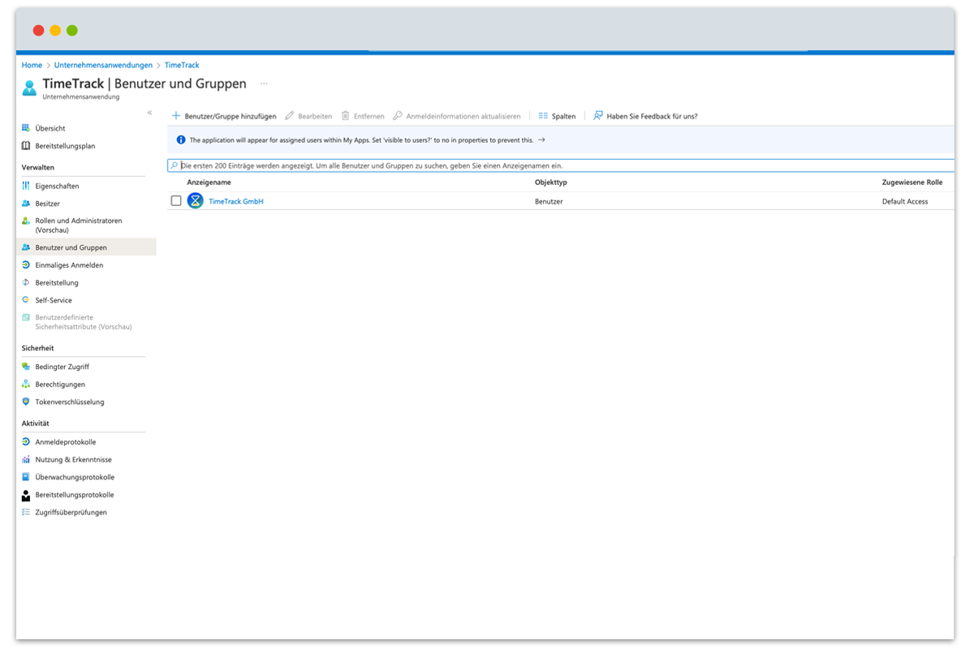
Task: Click the Nutzung & Erkenntnisse chart icon
Action: (26, 459)
